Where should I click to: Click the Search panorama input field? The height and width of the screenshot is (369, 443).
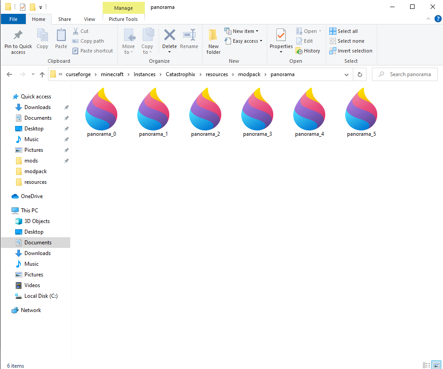click(x=404, y=74)
